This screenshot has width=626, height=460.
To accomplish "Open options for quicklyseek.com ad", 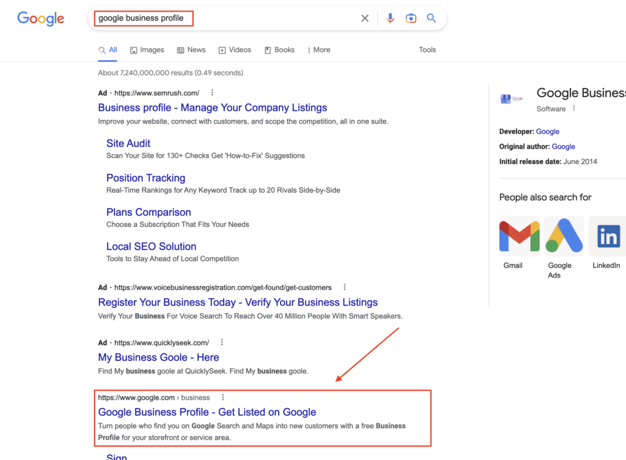I will coord(222,342).
